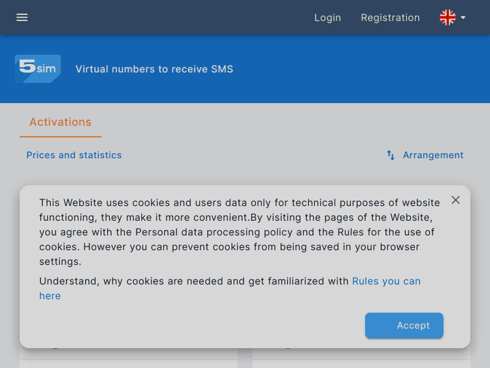
Task: Click the orange underline beneath Activations
Action: point(60,137)
